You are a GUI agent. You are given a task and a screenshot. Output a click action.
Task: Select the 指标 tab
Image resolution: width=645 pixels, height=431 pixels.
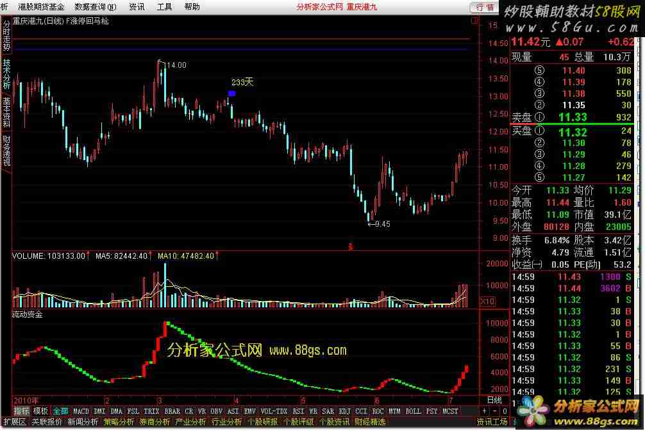tap(21, 411)
